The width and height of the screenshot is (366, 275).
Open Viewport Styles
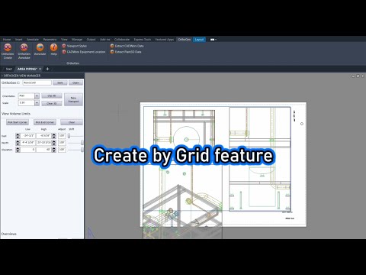click(x=74, y=46)
